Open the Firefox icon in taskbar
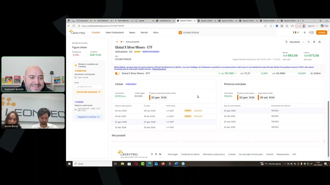The image size is (330, 185). pyautogui.click(x=163, y=164)
